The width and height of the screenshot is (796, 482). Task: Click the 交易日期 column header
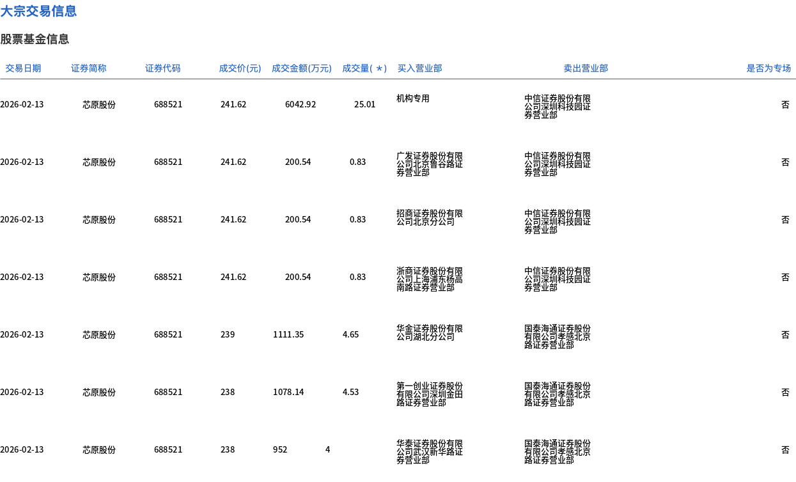pyautogui.click(x=23, y=68)
